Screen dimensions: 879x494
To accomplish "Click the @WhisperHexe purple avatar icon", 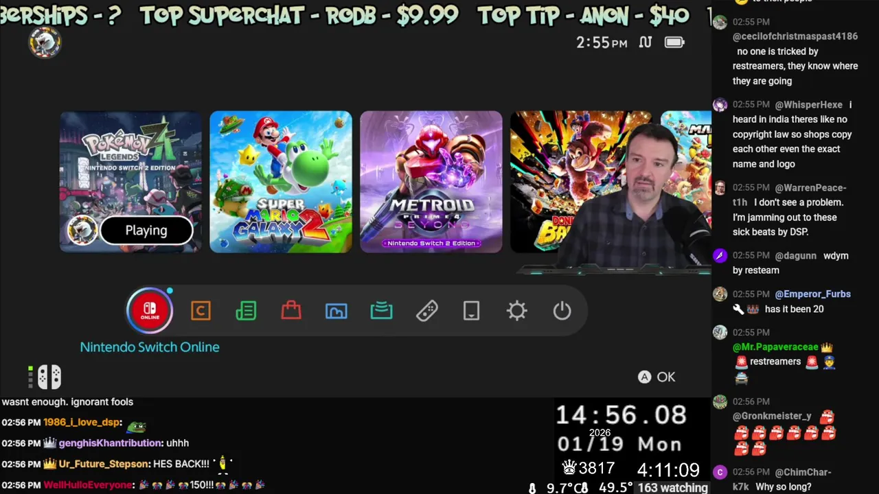I will tap(720, 105).
